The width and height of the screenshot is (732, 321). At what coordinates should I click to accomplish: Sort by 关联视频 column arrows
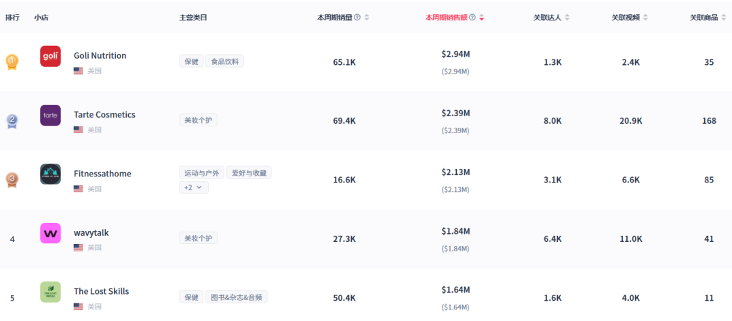[x=645, y=18]
